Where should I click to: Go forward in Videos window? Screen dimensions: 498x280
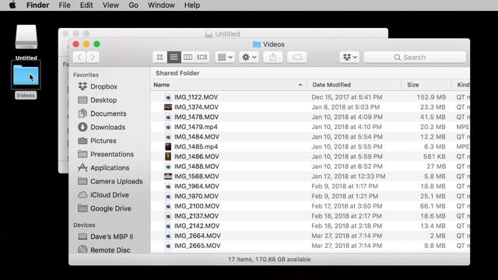[93, 57]
